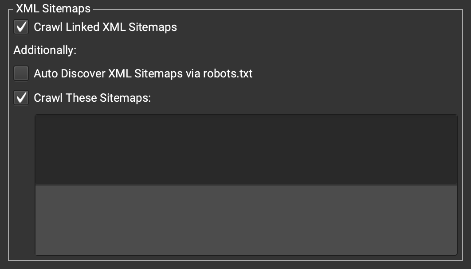Click the empty box beside Auto Discover XML Sitemaps
This screenshot has height=269, width=471.
pyautogui.click(x=21, y=73)
